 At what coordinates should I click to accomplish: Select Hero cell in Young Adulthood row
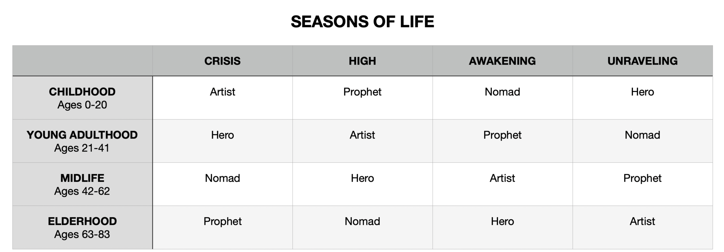click(x=222, y=135)
